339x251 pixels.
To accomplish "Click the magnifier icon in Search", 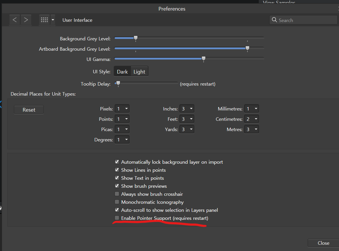I will (x=274, y=20).
